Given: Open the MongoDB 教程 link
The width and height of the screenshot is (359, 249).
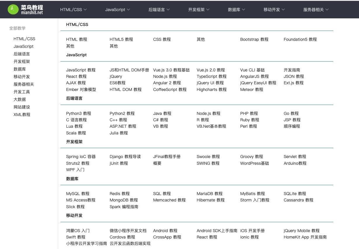Looking at the screenshot, I should click(124, 200).
